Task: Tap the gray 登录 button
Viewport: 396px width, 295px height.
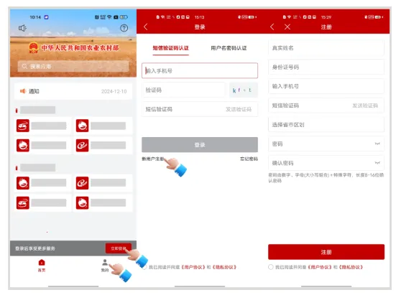Action: click(200, 145)
